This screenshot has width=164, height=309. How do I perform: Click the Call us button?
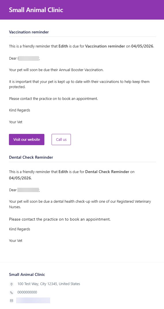tap(61, 139)
